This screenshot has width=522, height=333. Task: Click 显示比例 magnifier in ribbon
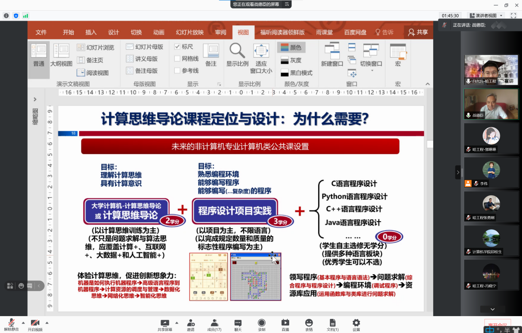(237, 51)
